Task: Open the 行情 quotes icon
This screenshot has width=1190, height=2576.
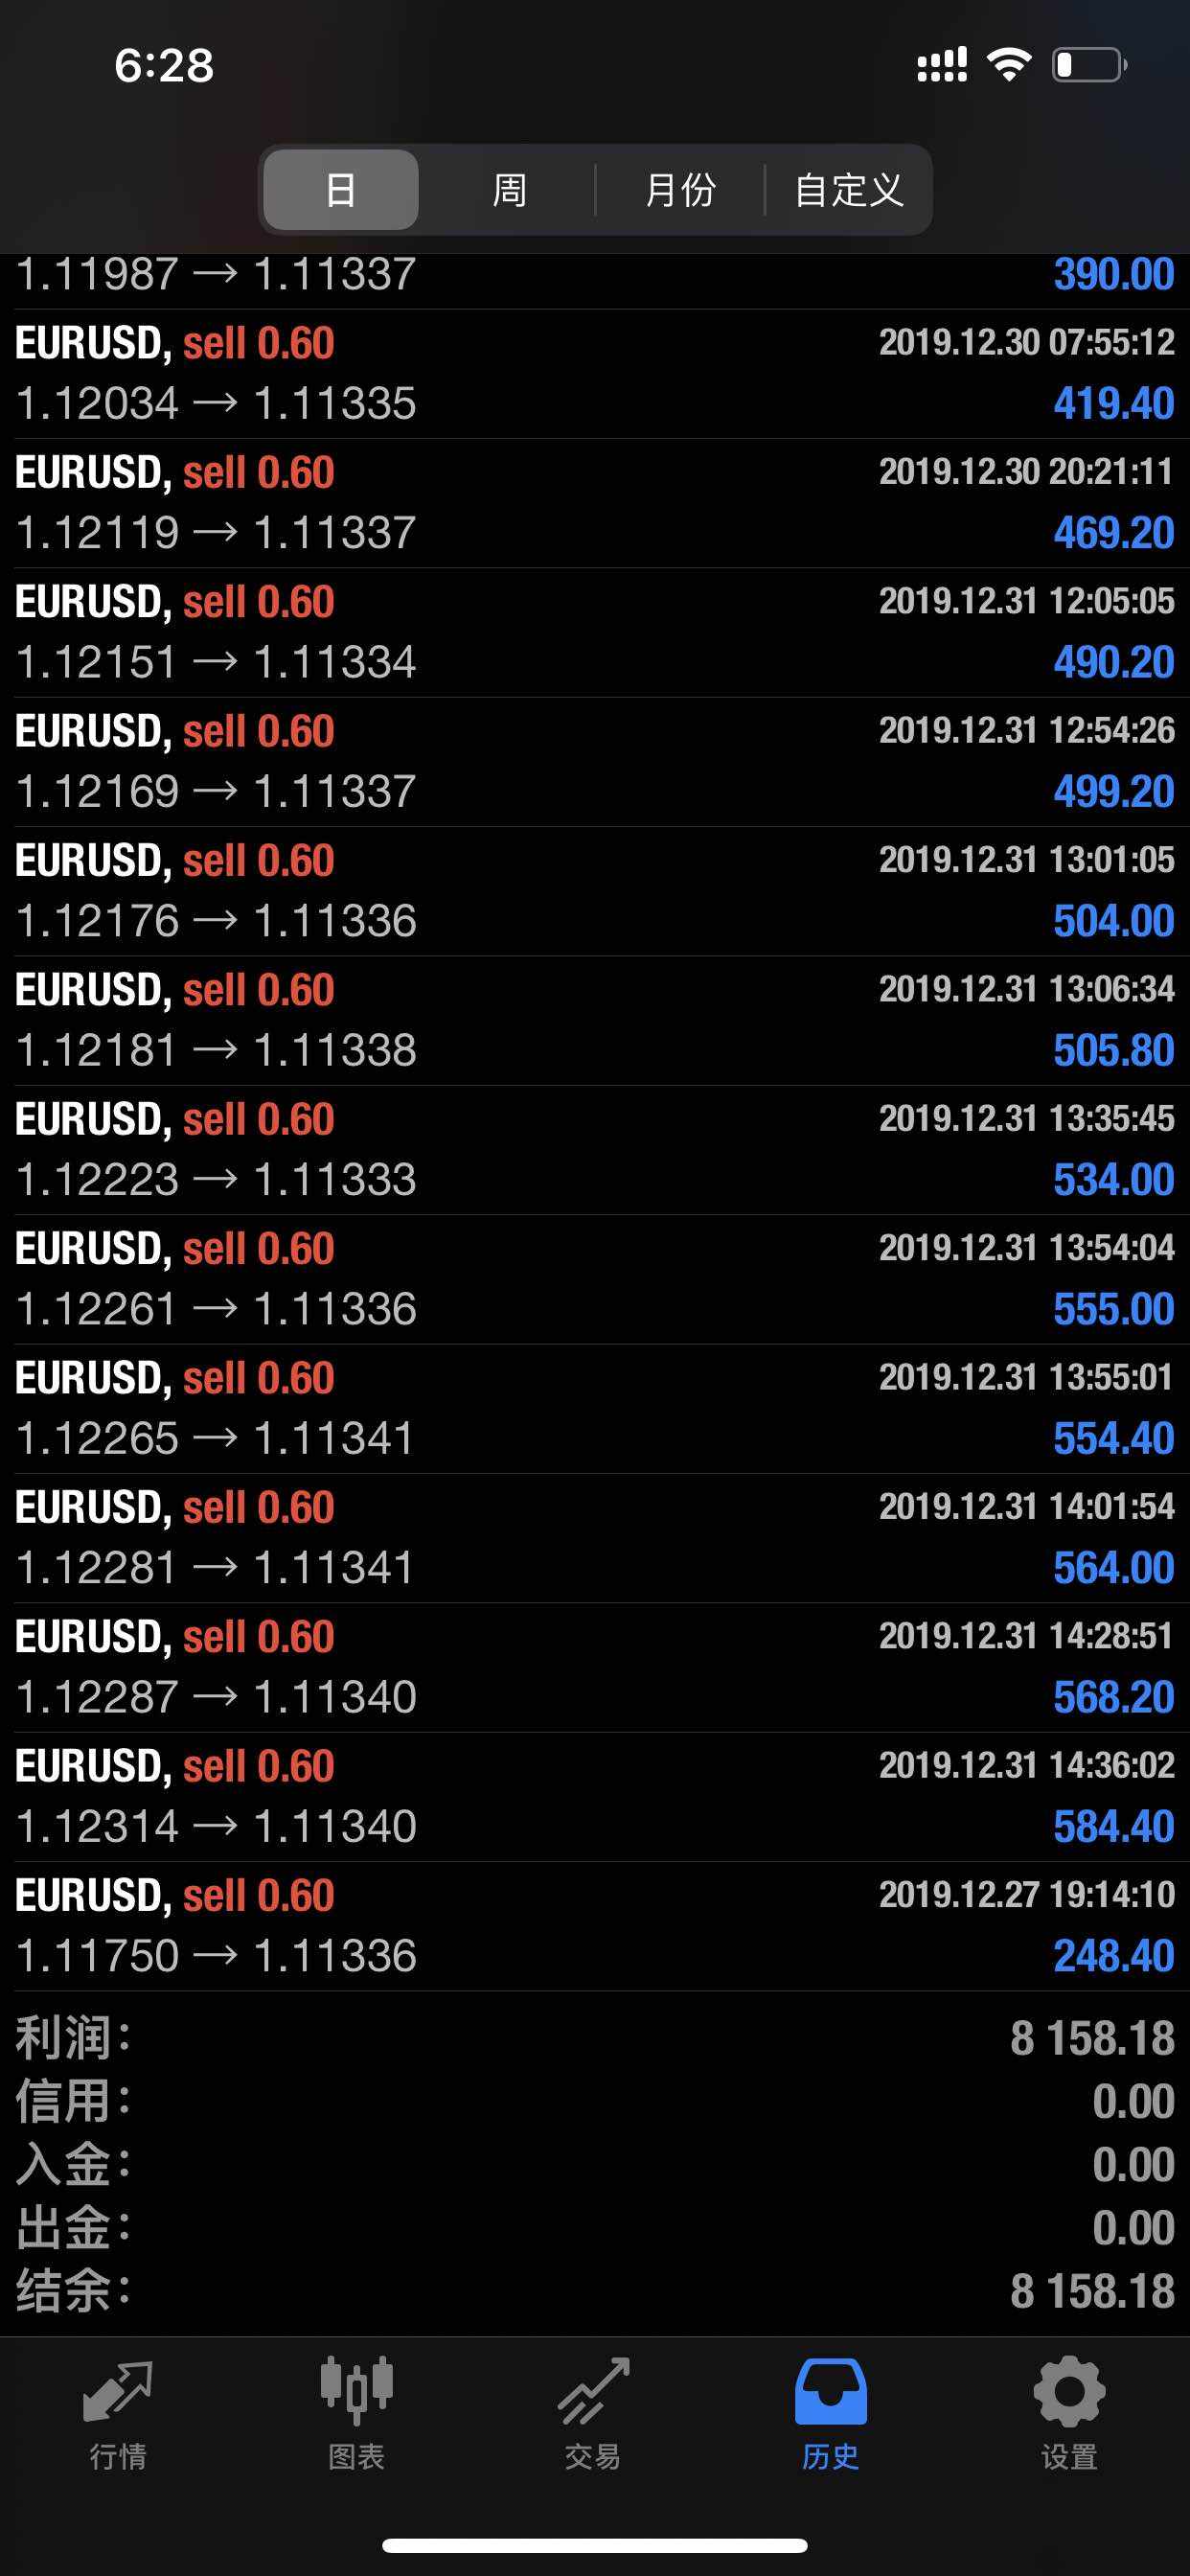Action: click(118, 2394)
